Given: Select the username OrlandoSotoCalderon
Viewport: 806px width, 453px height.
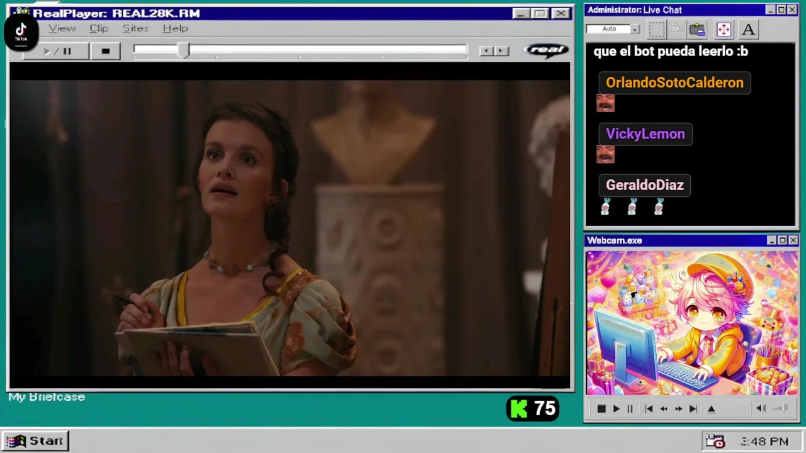Looking at the screenshot, I should 674,82.
